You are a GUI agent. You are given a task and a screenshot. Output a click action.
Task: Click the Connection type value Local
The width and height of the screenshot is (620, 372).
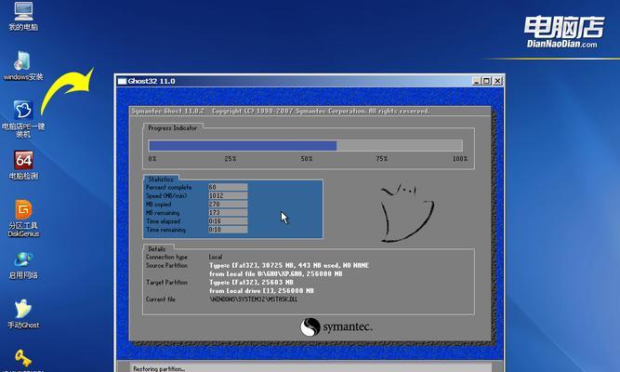(x=216, y=257)
